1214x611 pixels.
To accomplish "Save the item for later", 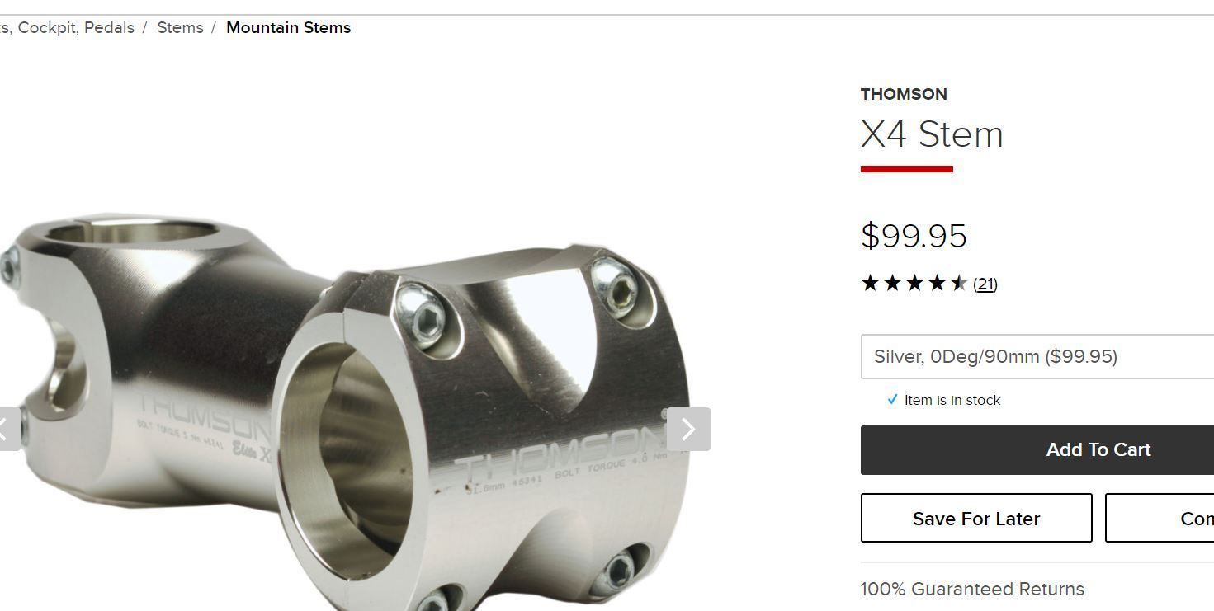I will 976,518.
